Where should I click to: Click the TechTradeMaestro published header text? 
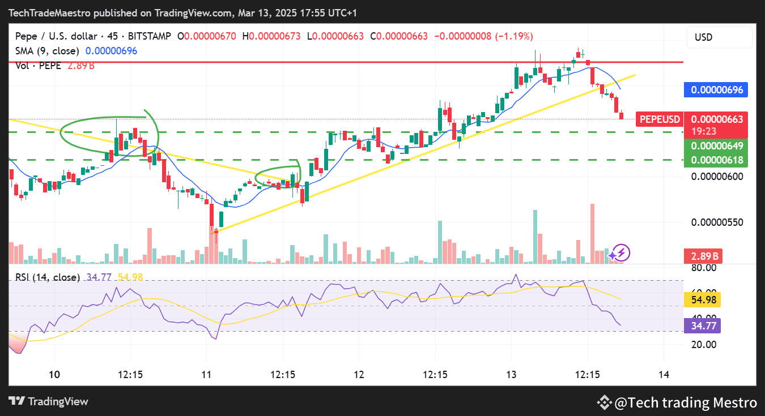(182, 12)
